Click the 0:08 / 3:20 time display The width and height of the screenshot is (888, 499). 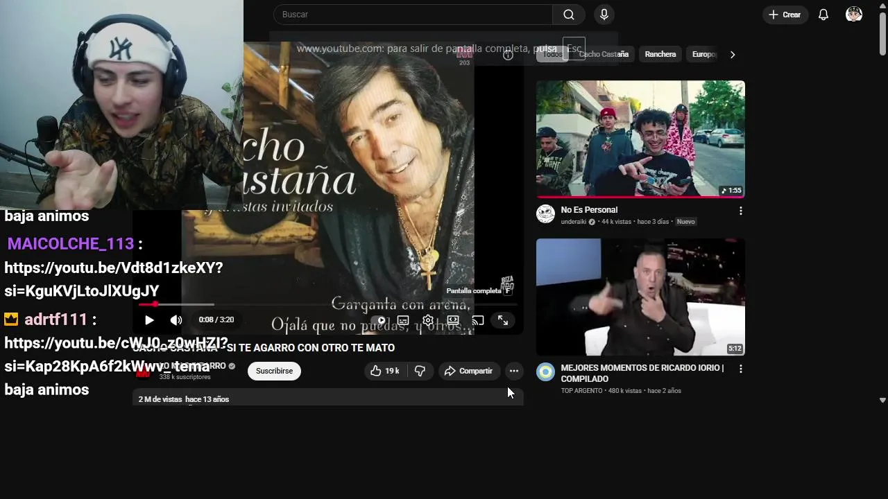(x=216, y=320)
